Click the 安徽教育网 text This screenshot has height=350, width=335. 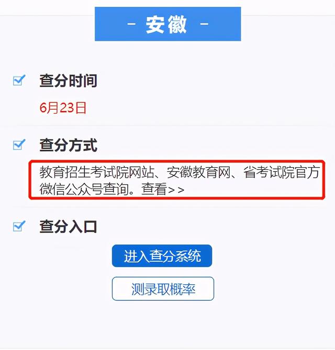click(x=198, y=172)
